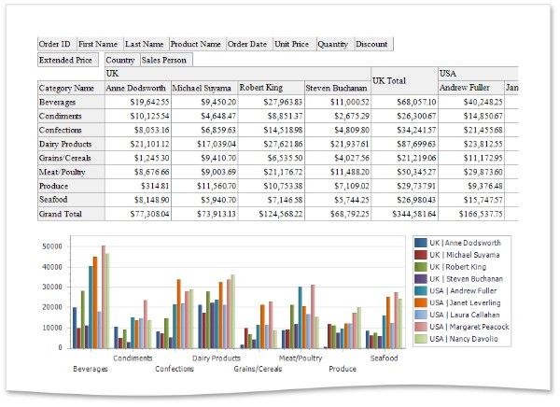Click UK Anne Dodsworth legend color swatch

(x=421, y=243)
